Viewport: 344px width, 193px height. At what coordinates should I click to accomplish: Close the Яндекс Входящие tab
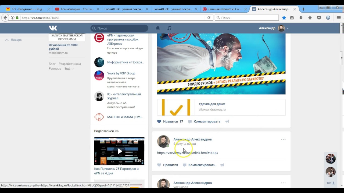pyautogui.click(x=49, y=9)
